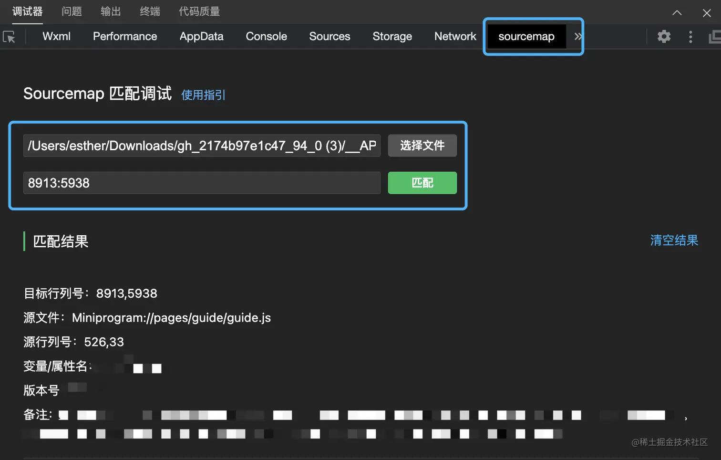Click the Sourcemap 匹配调试 title
This screenshot has width=721, height=460.
(x=97, y=94)
